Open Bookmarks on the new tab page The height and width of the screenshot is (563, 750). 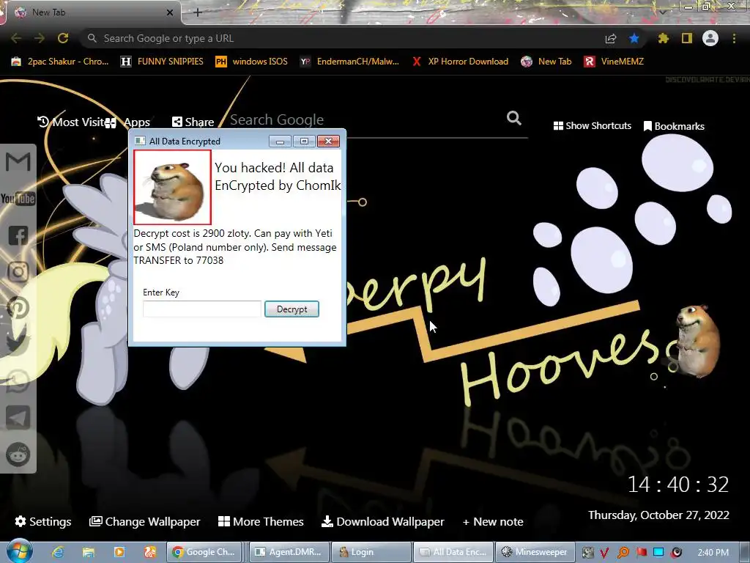(674, 126)
